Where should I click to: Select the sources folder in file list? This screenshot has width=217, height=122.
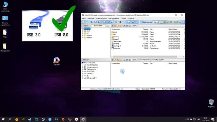point(116,37)
